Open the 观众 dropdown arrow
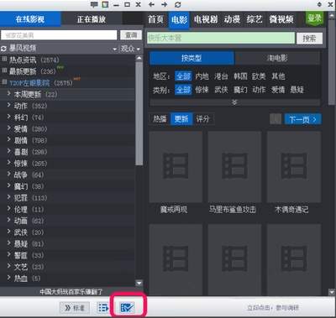The width and height of the screenshot is (336, 318). (x=139, y=50)
